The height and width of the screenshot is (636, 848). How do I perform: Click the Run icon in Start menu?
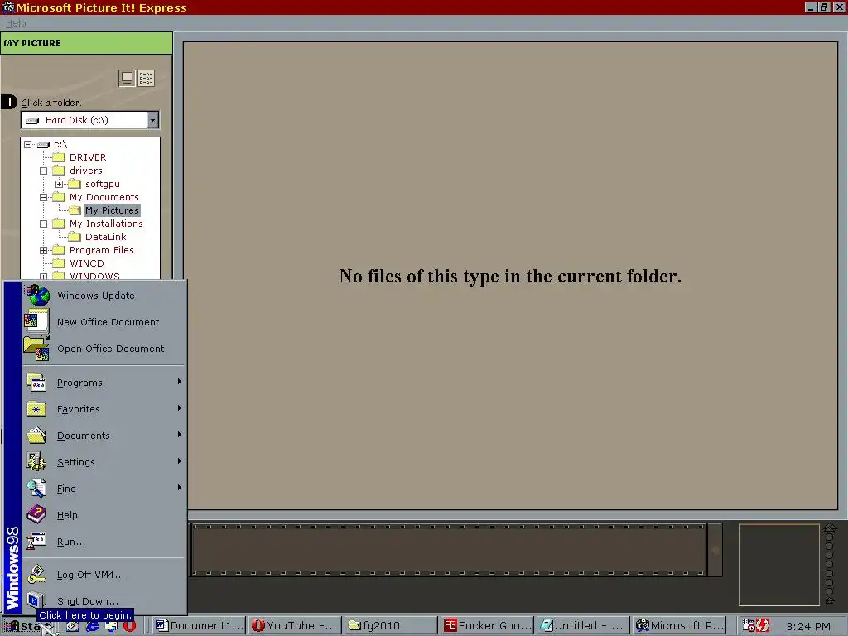(x=36, y=542)
